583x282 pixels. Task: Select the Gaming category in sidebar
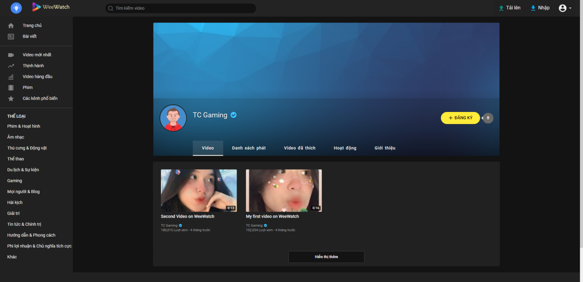pyautogui.click(x=15, y=181)
